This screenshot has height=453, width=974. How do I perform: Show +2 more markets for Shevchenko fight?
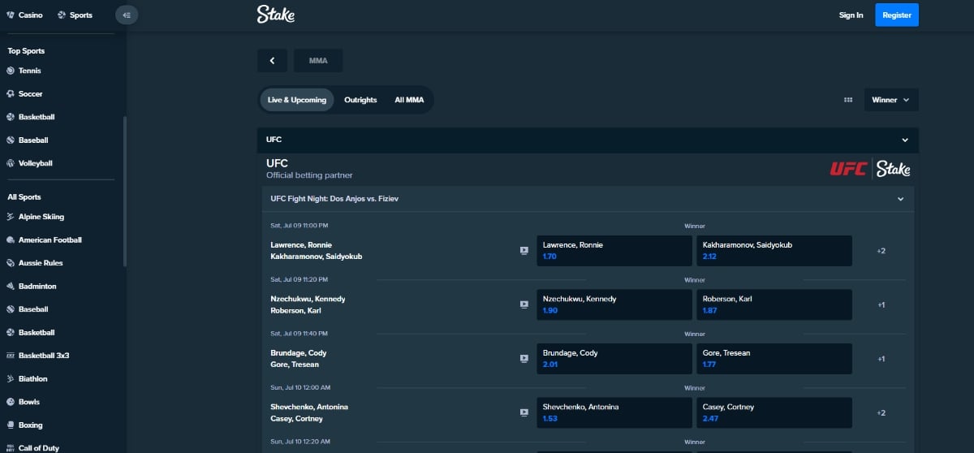(881, 413)
